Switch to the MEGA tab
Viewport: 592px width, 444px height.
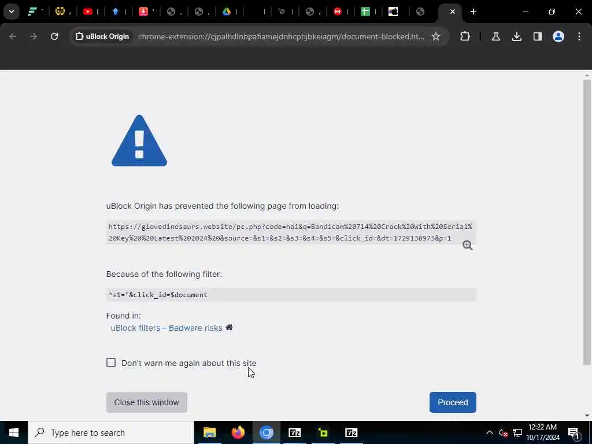(x=338, y=12)
